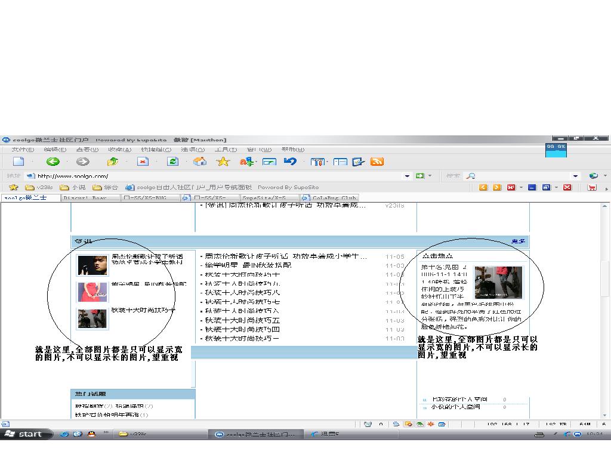The width and height of the screenshot is (611, 458).
Task: Click the orange next tab arrow
Action: (497, 187)
